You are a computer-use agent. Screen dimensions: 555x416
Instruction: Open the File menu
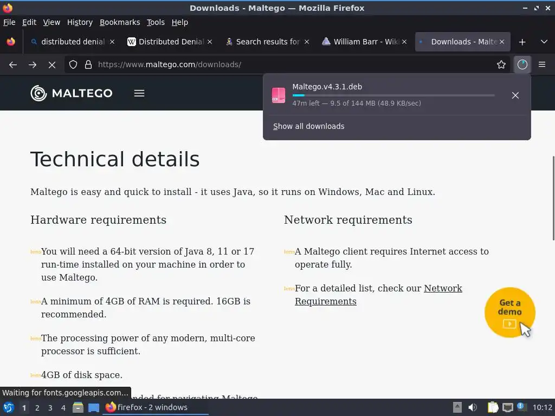pos(9,22)
